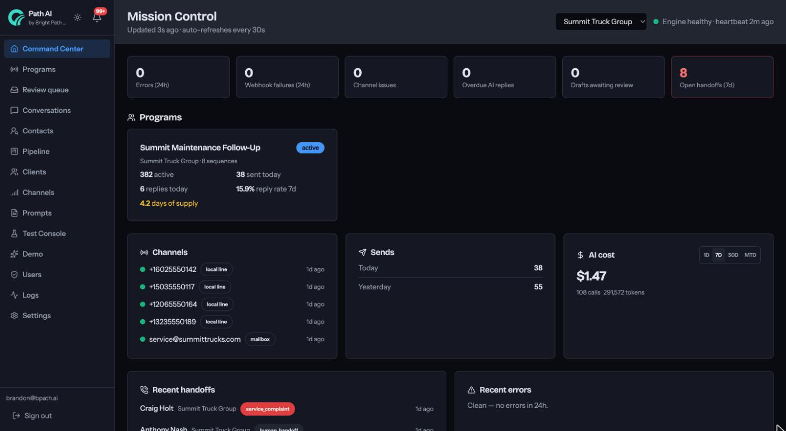Click the Logs activity icon

coord(14,295)
